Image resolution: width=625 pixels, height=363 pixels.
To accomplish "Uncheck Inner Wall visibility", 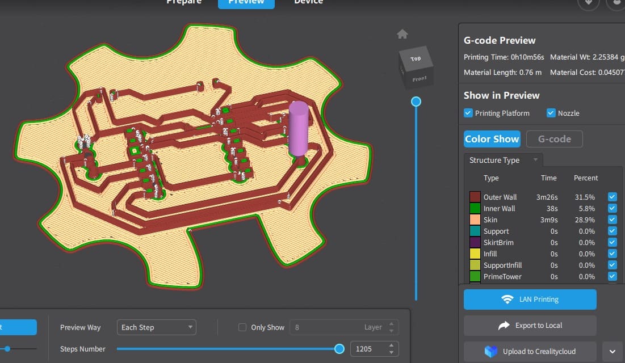I will (613, 208).
